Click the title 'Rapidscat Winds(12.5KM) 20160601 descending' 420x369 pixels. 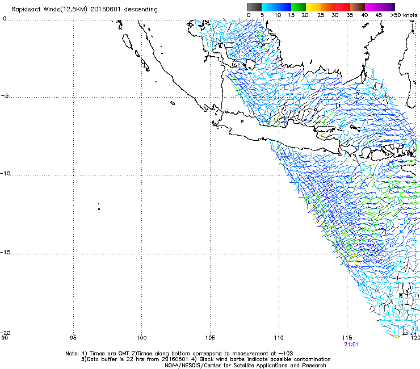[x=85, y=9]
